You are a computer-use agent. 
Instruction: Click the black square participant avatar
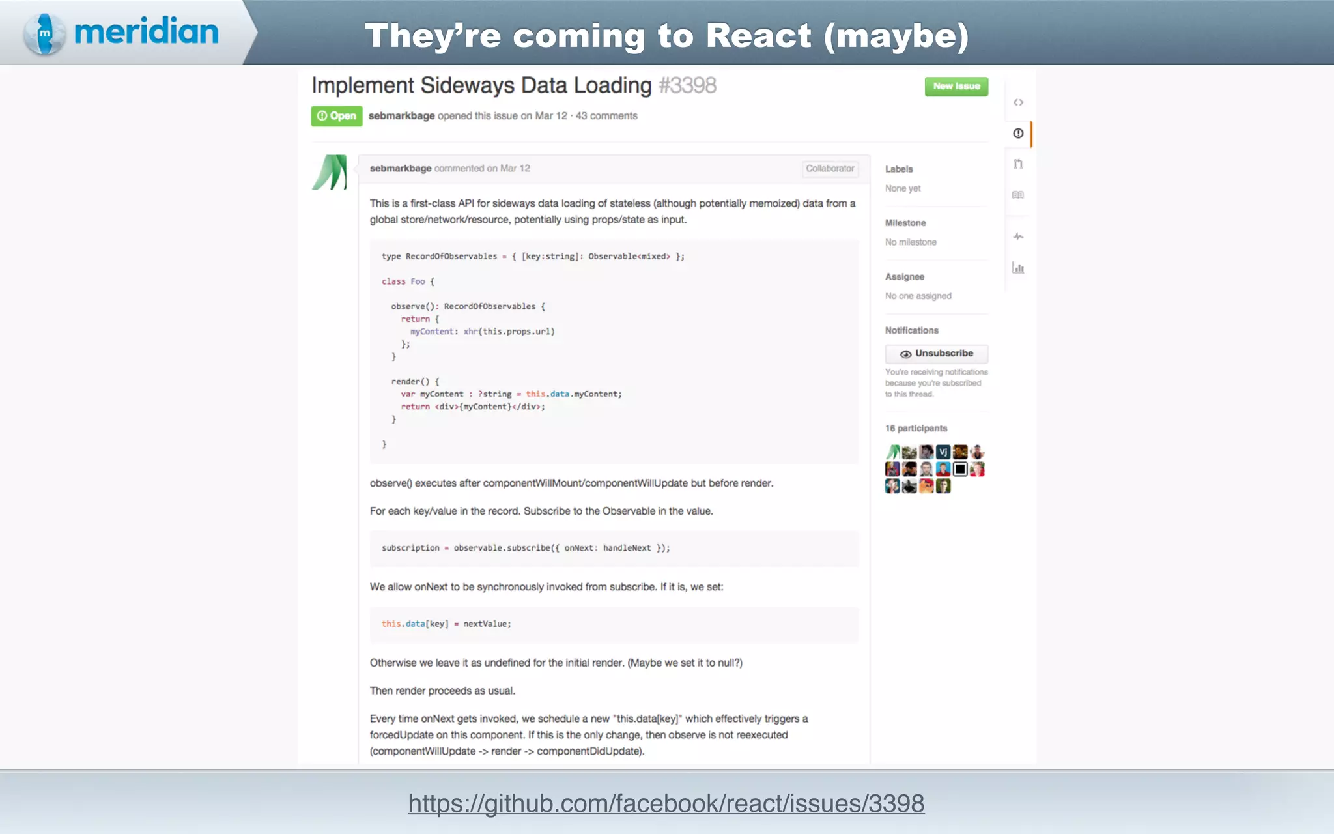960,469
